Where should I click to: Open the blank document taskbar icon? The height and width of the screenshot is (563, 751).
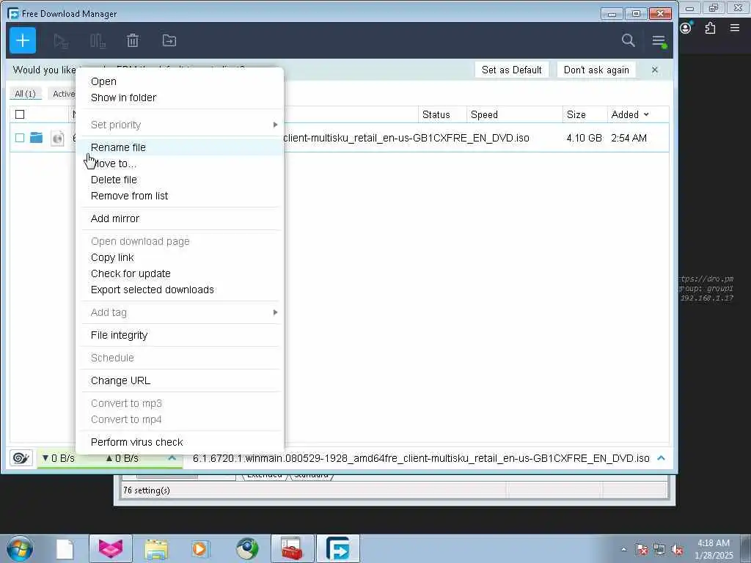pos(65,549)
